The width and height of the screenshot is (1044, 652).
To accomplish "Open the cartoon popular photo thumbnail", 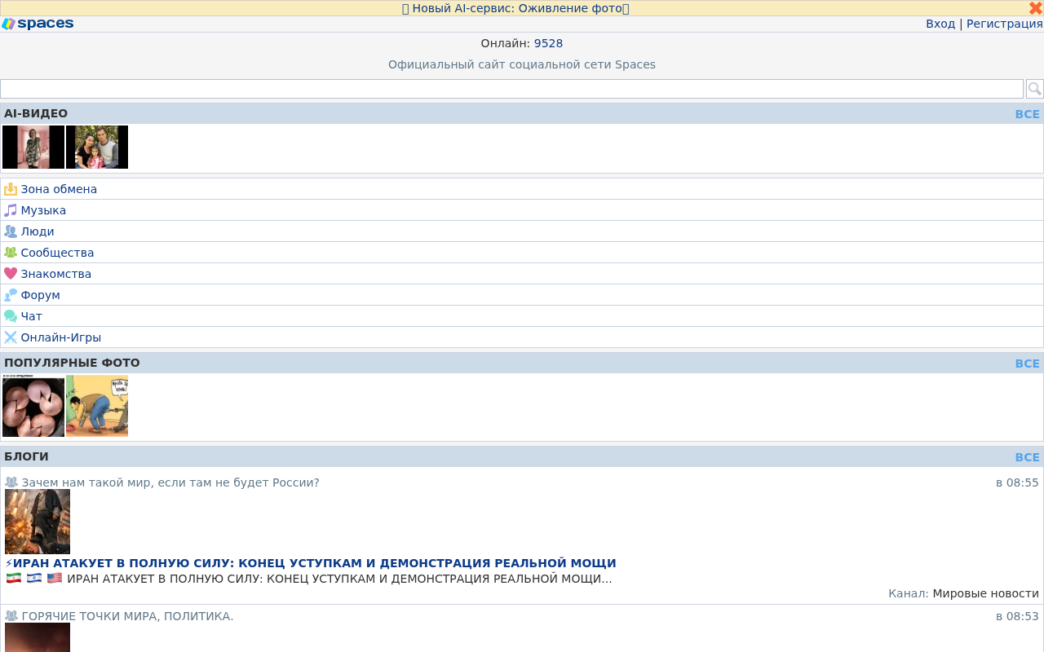I will (97, 406).
